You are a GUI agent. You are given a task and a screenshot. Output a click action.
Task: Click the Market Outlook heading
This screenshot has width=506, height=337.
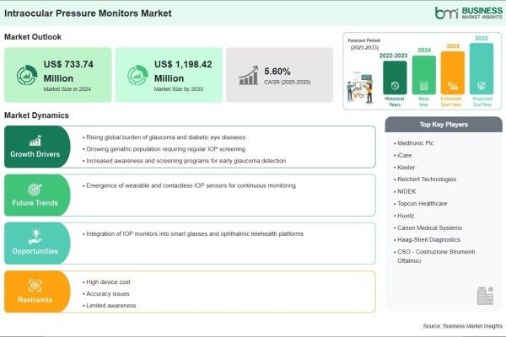[x=33, y=37]
